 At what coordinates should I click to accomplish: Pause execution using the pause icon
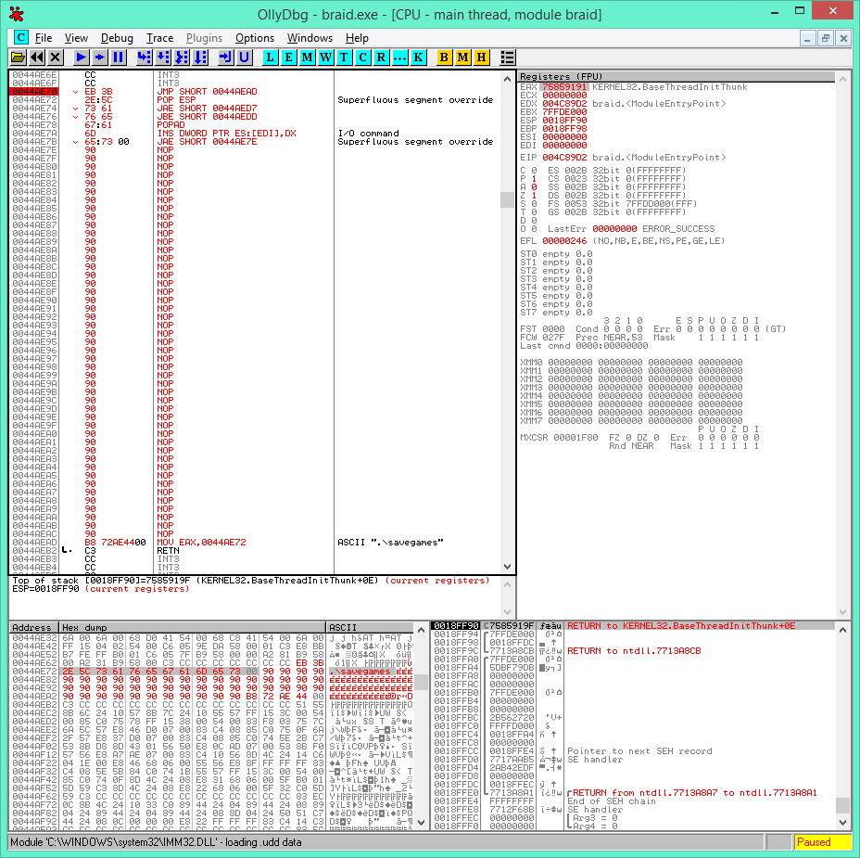119,58
